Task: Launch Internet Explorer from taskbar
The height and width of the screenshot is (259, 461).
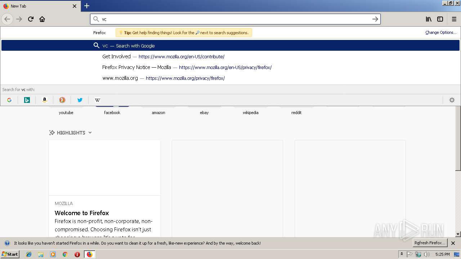Action: click(29, 254)
